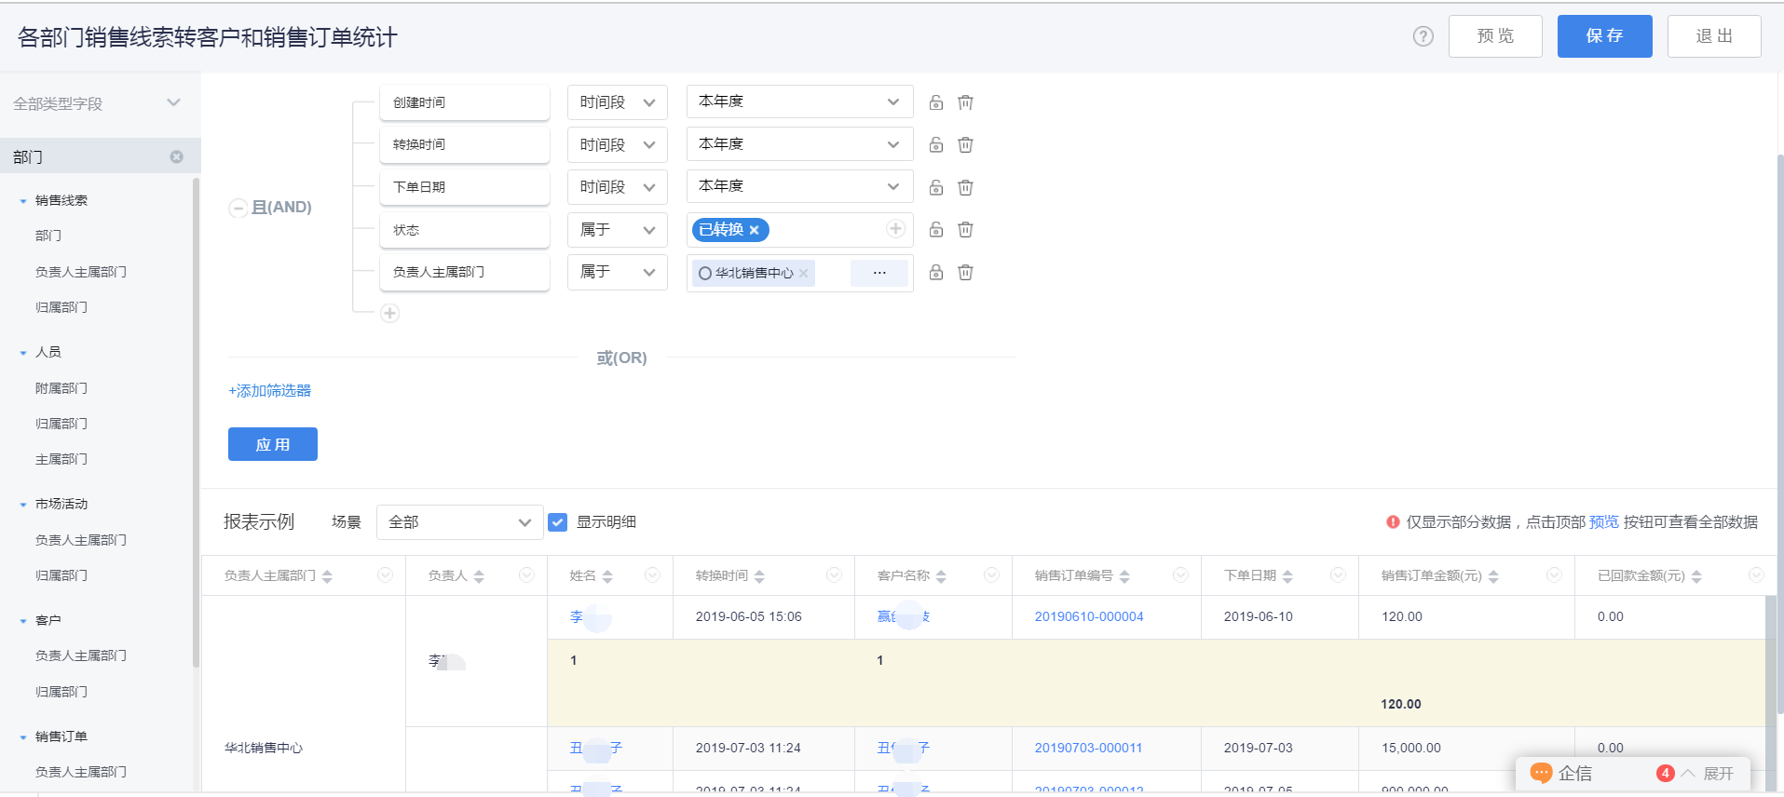Select 附属部门 under 人员

(x=61, y=388)
